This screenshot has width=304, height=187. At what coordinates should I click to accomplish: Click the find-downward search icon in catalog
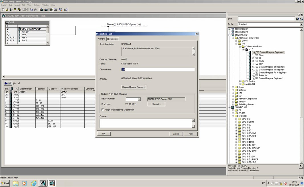[301, 19]
